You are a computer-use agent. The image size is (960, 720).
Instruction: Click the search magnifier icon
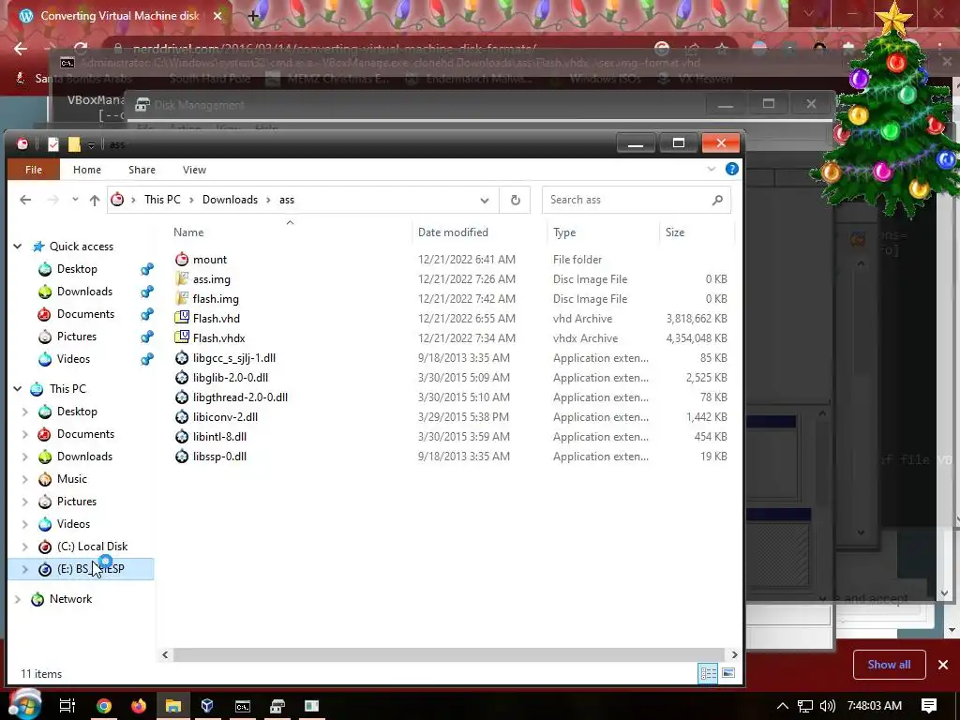(717, 200)
